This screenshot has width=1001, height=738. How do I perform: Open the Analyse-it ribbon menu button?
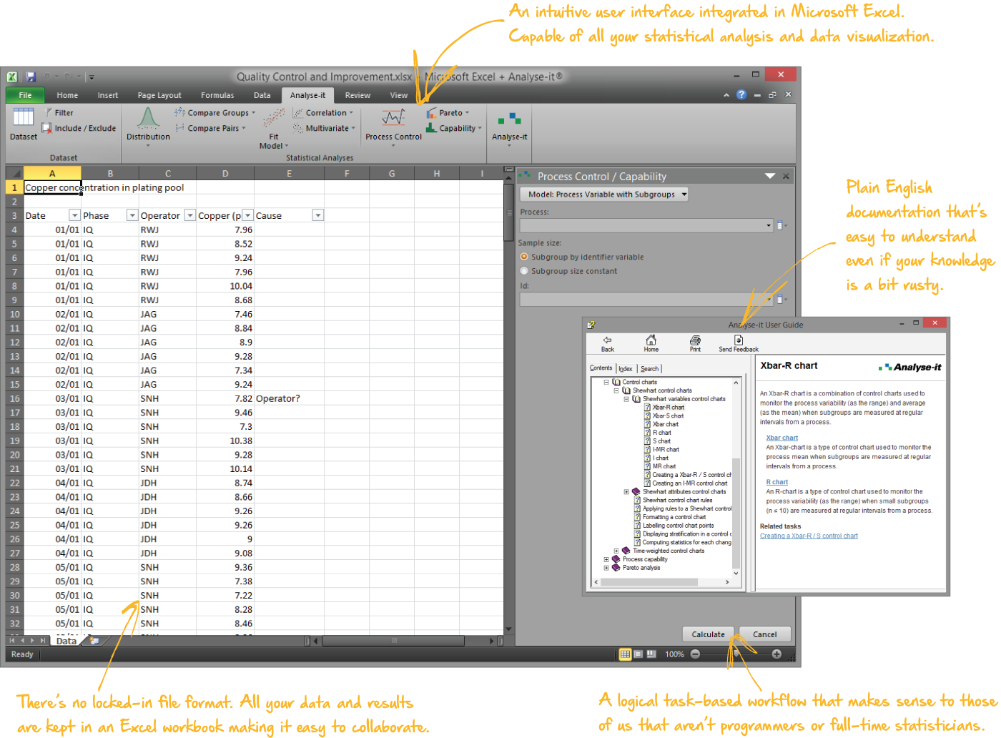click(x=509, y=127)
